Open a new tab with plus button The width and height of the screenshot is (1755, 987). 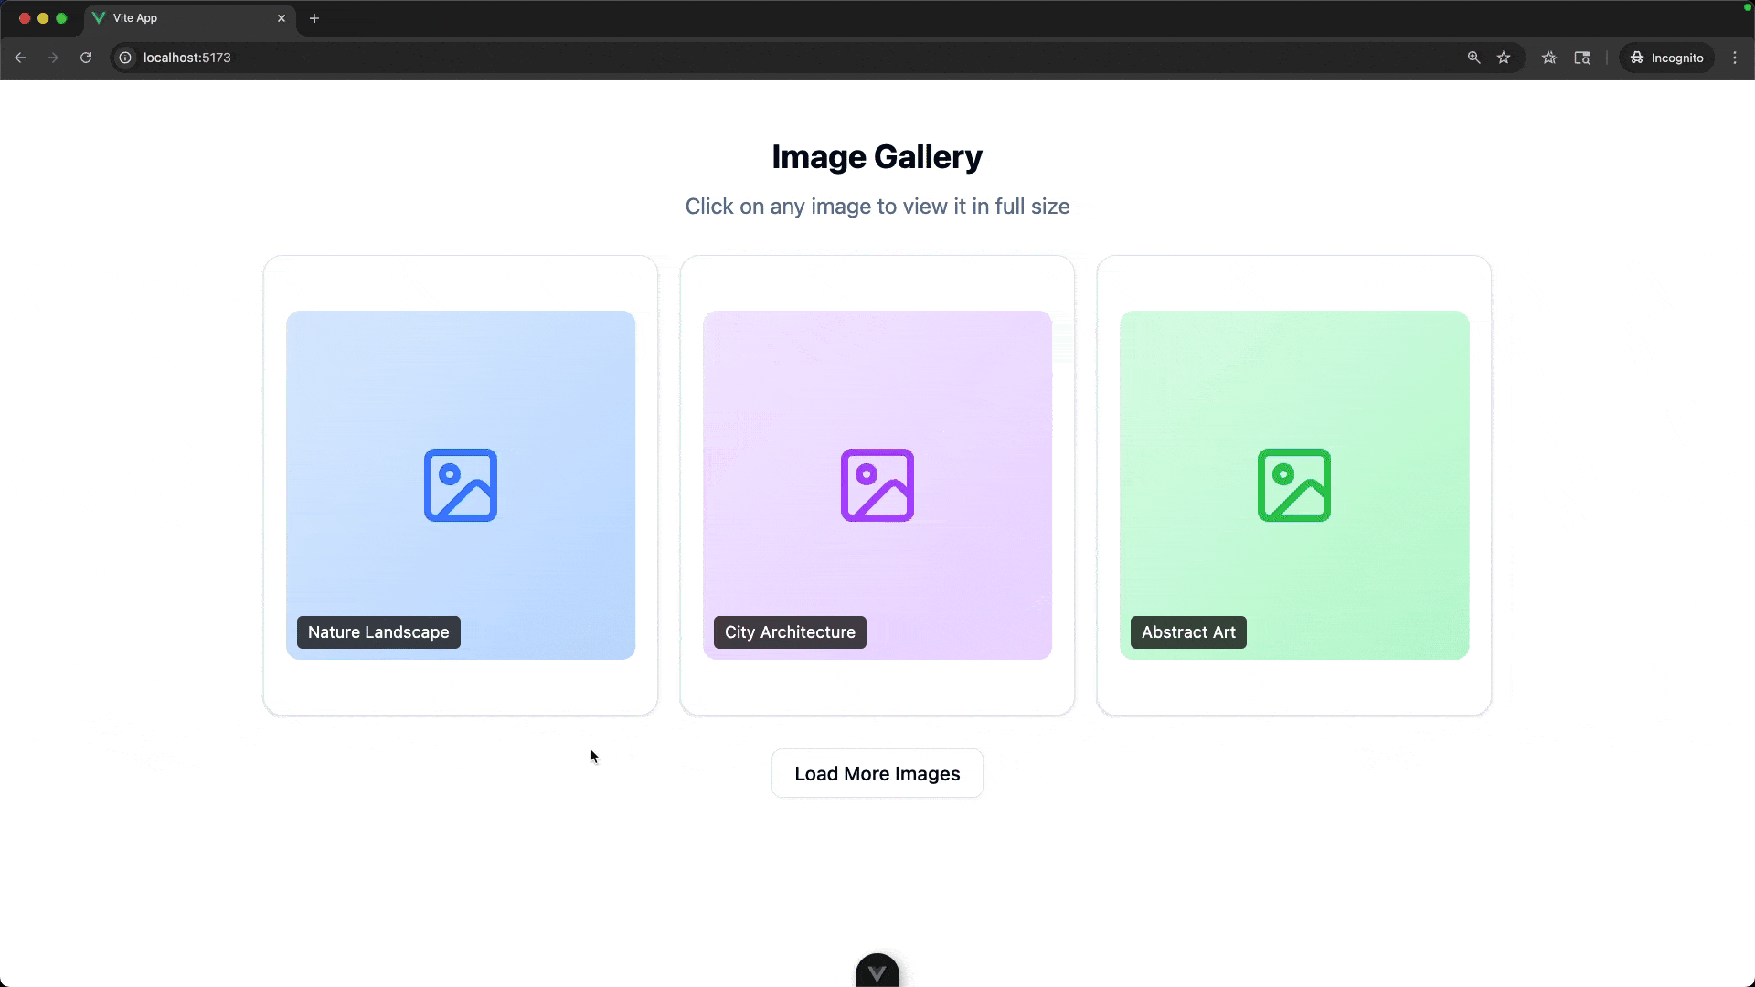[x=314, y=18]
